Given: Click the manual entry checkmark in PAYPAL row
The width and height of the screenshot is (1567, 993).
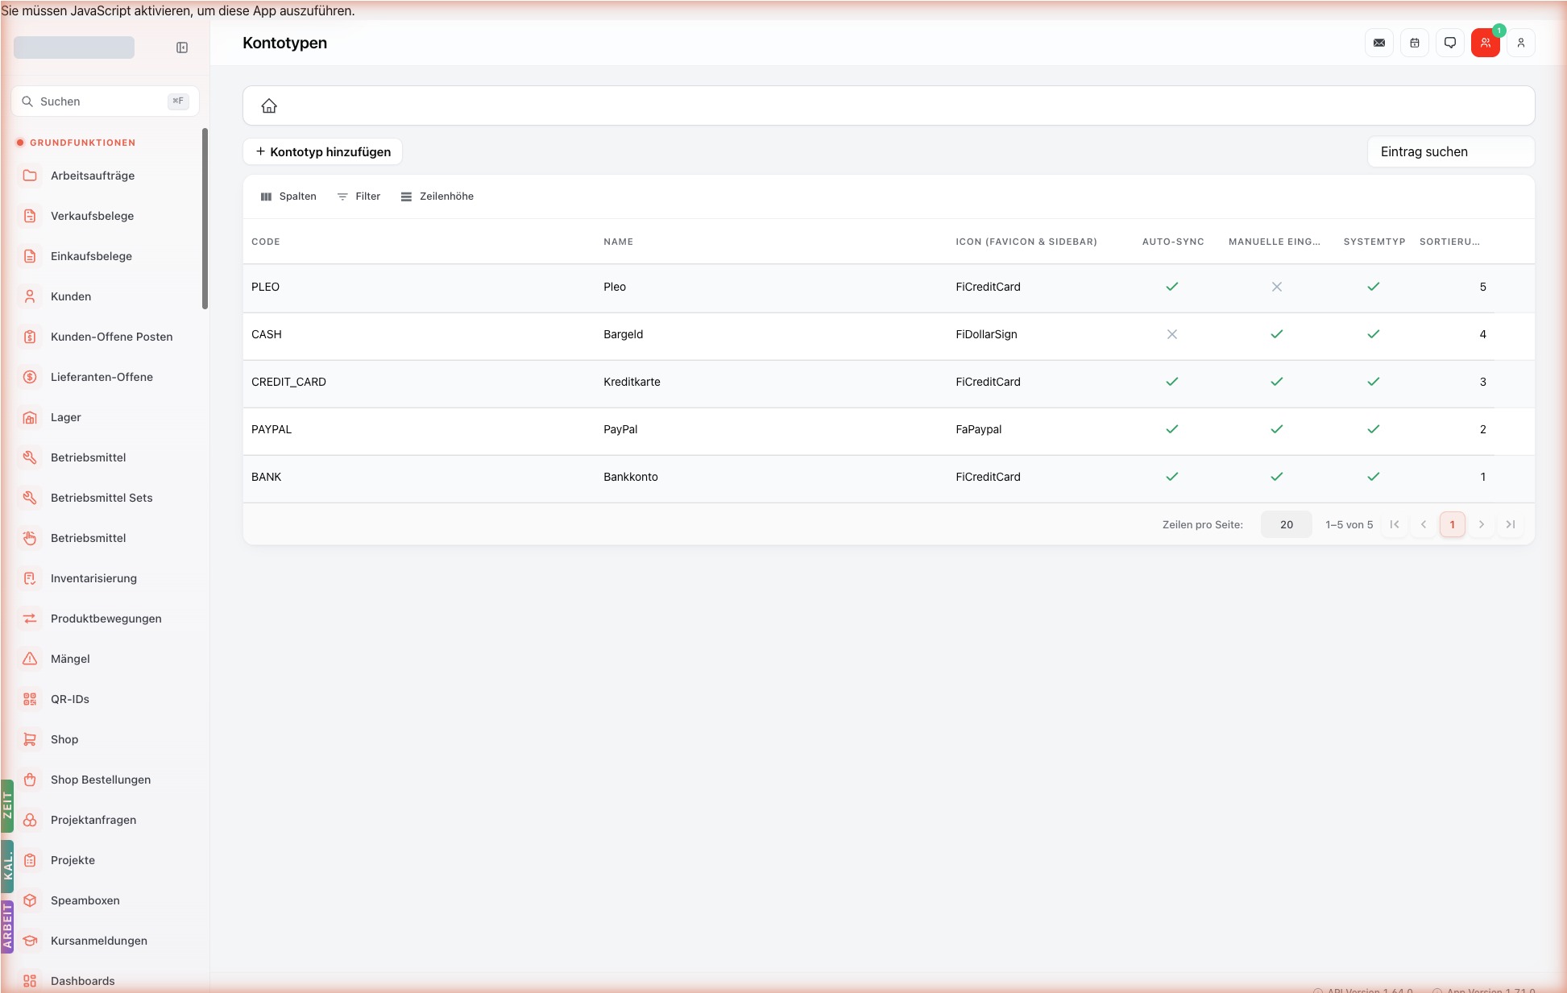Looking at the screenshot, I should click(1277, 429).
